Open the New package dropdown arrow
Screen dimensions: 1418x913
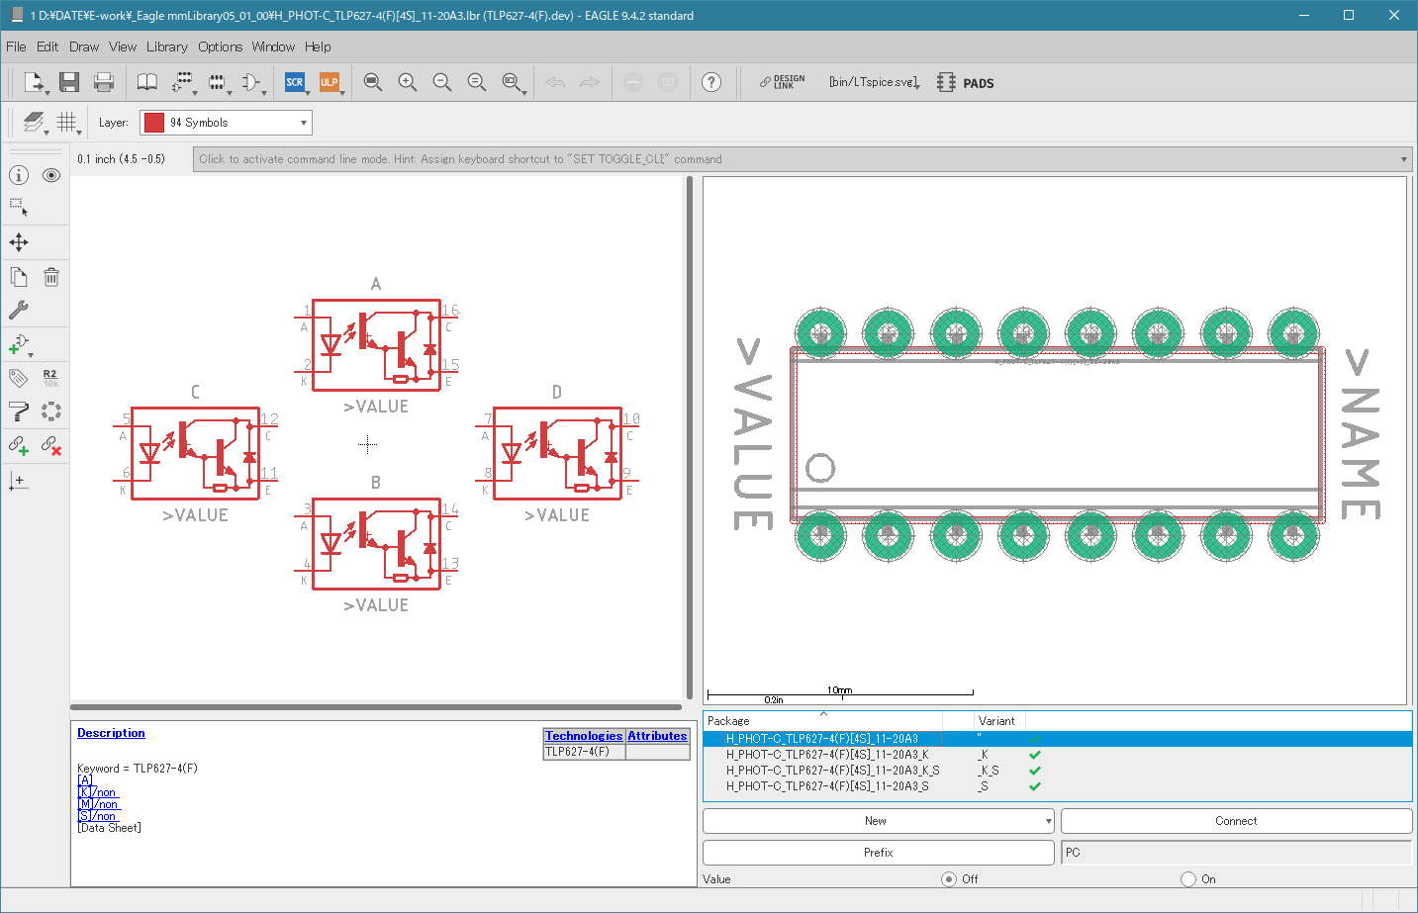(x=1048, y=821)
